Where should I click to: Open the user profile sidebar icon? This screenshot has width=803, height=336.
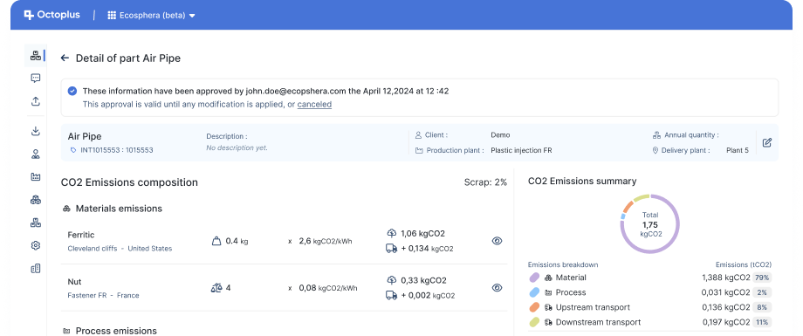pos(35,154)
